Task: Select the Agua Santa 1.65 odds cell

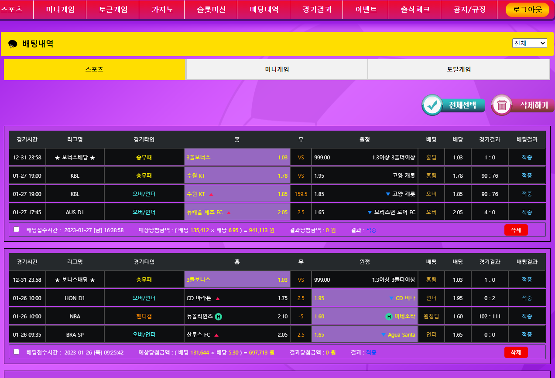Action: (364, 335)
